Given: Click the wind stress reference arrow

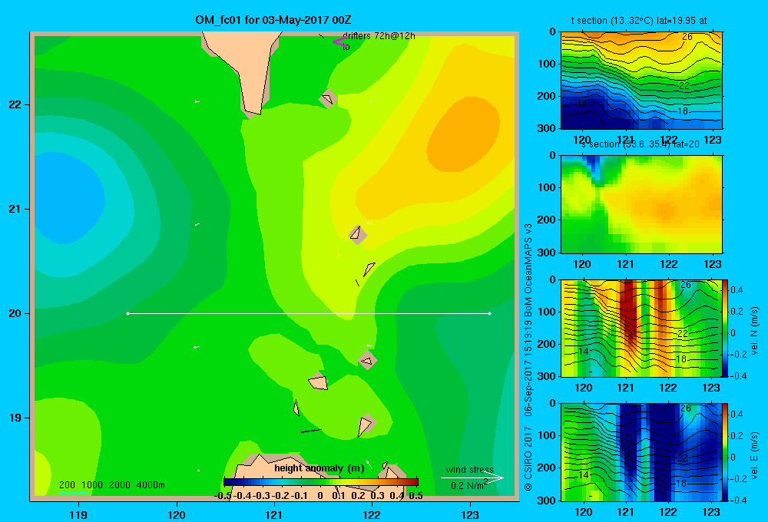Looking at the screenshot, I should tap(472, 477).
